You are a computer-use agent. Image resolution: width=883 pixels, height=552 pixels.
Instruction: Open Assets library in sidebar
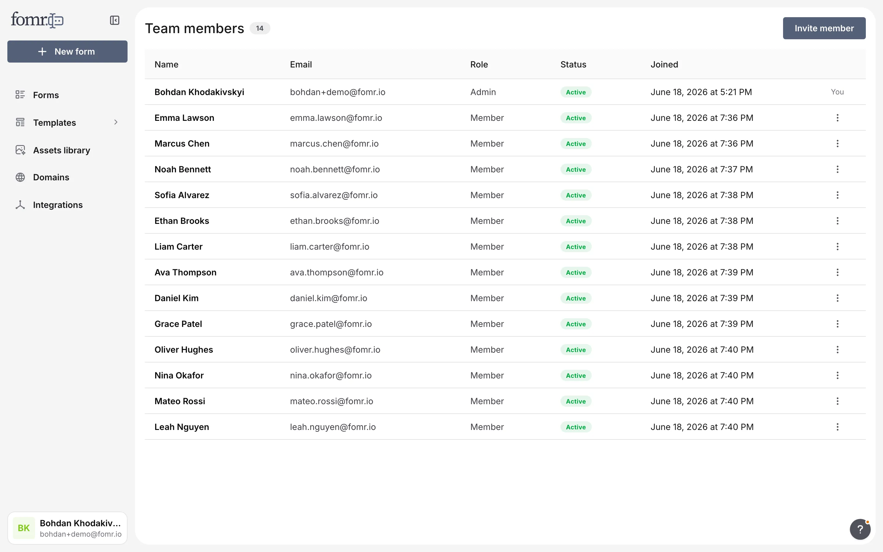(67, 150)
